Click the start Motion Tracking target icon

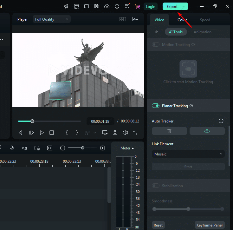click(x=188, y=69)
